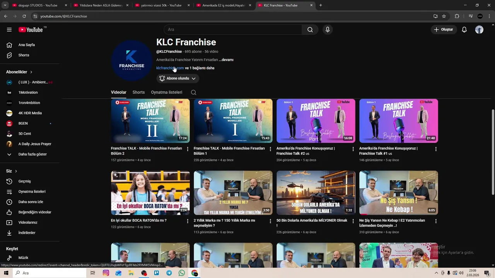Search within channel using magnifier icon

[x=193, y=92]
